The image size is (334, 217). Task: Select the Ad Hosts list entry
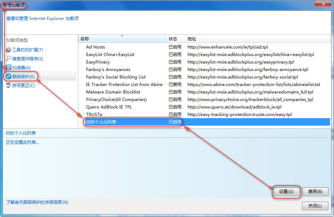pyautogui.click(x=95, y=47)
